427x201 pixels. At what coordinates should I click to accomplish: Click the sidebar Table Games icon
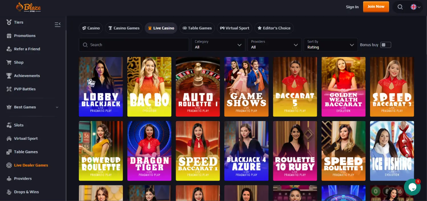point(9,152)
